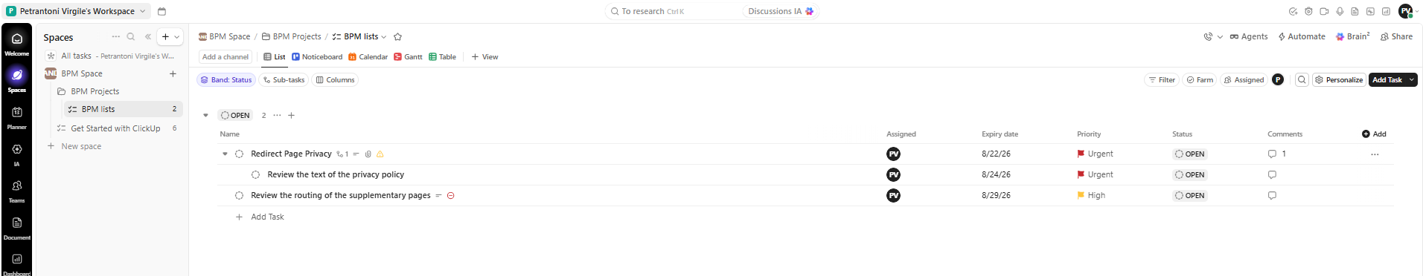The width and height of the screenshot is (1423, 276).
Task: Open comment bubble for Review the routing task
Action: pos(1272,196)
